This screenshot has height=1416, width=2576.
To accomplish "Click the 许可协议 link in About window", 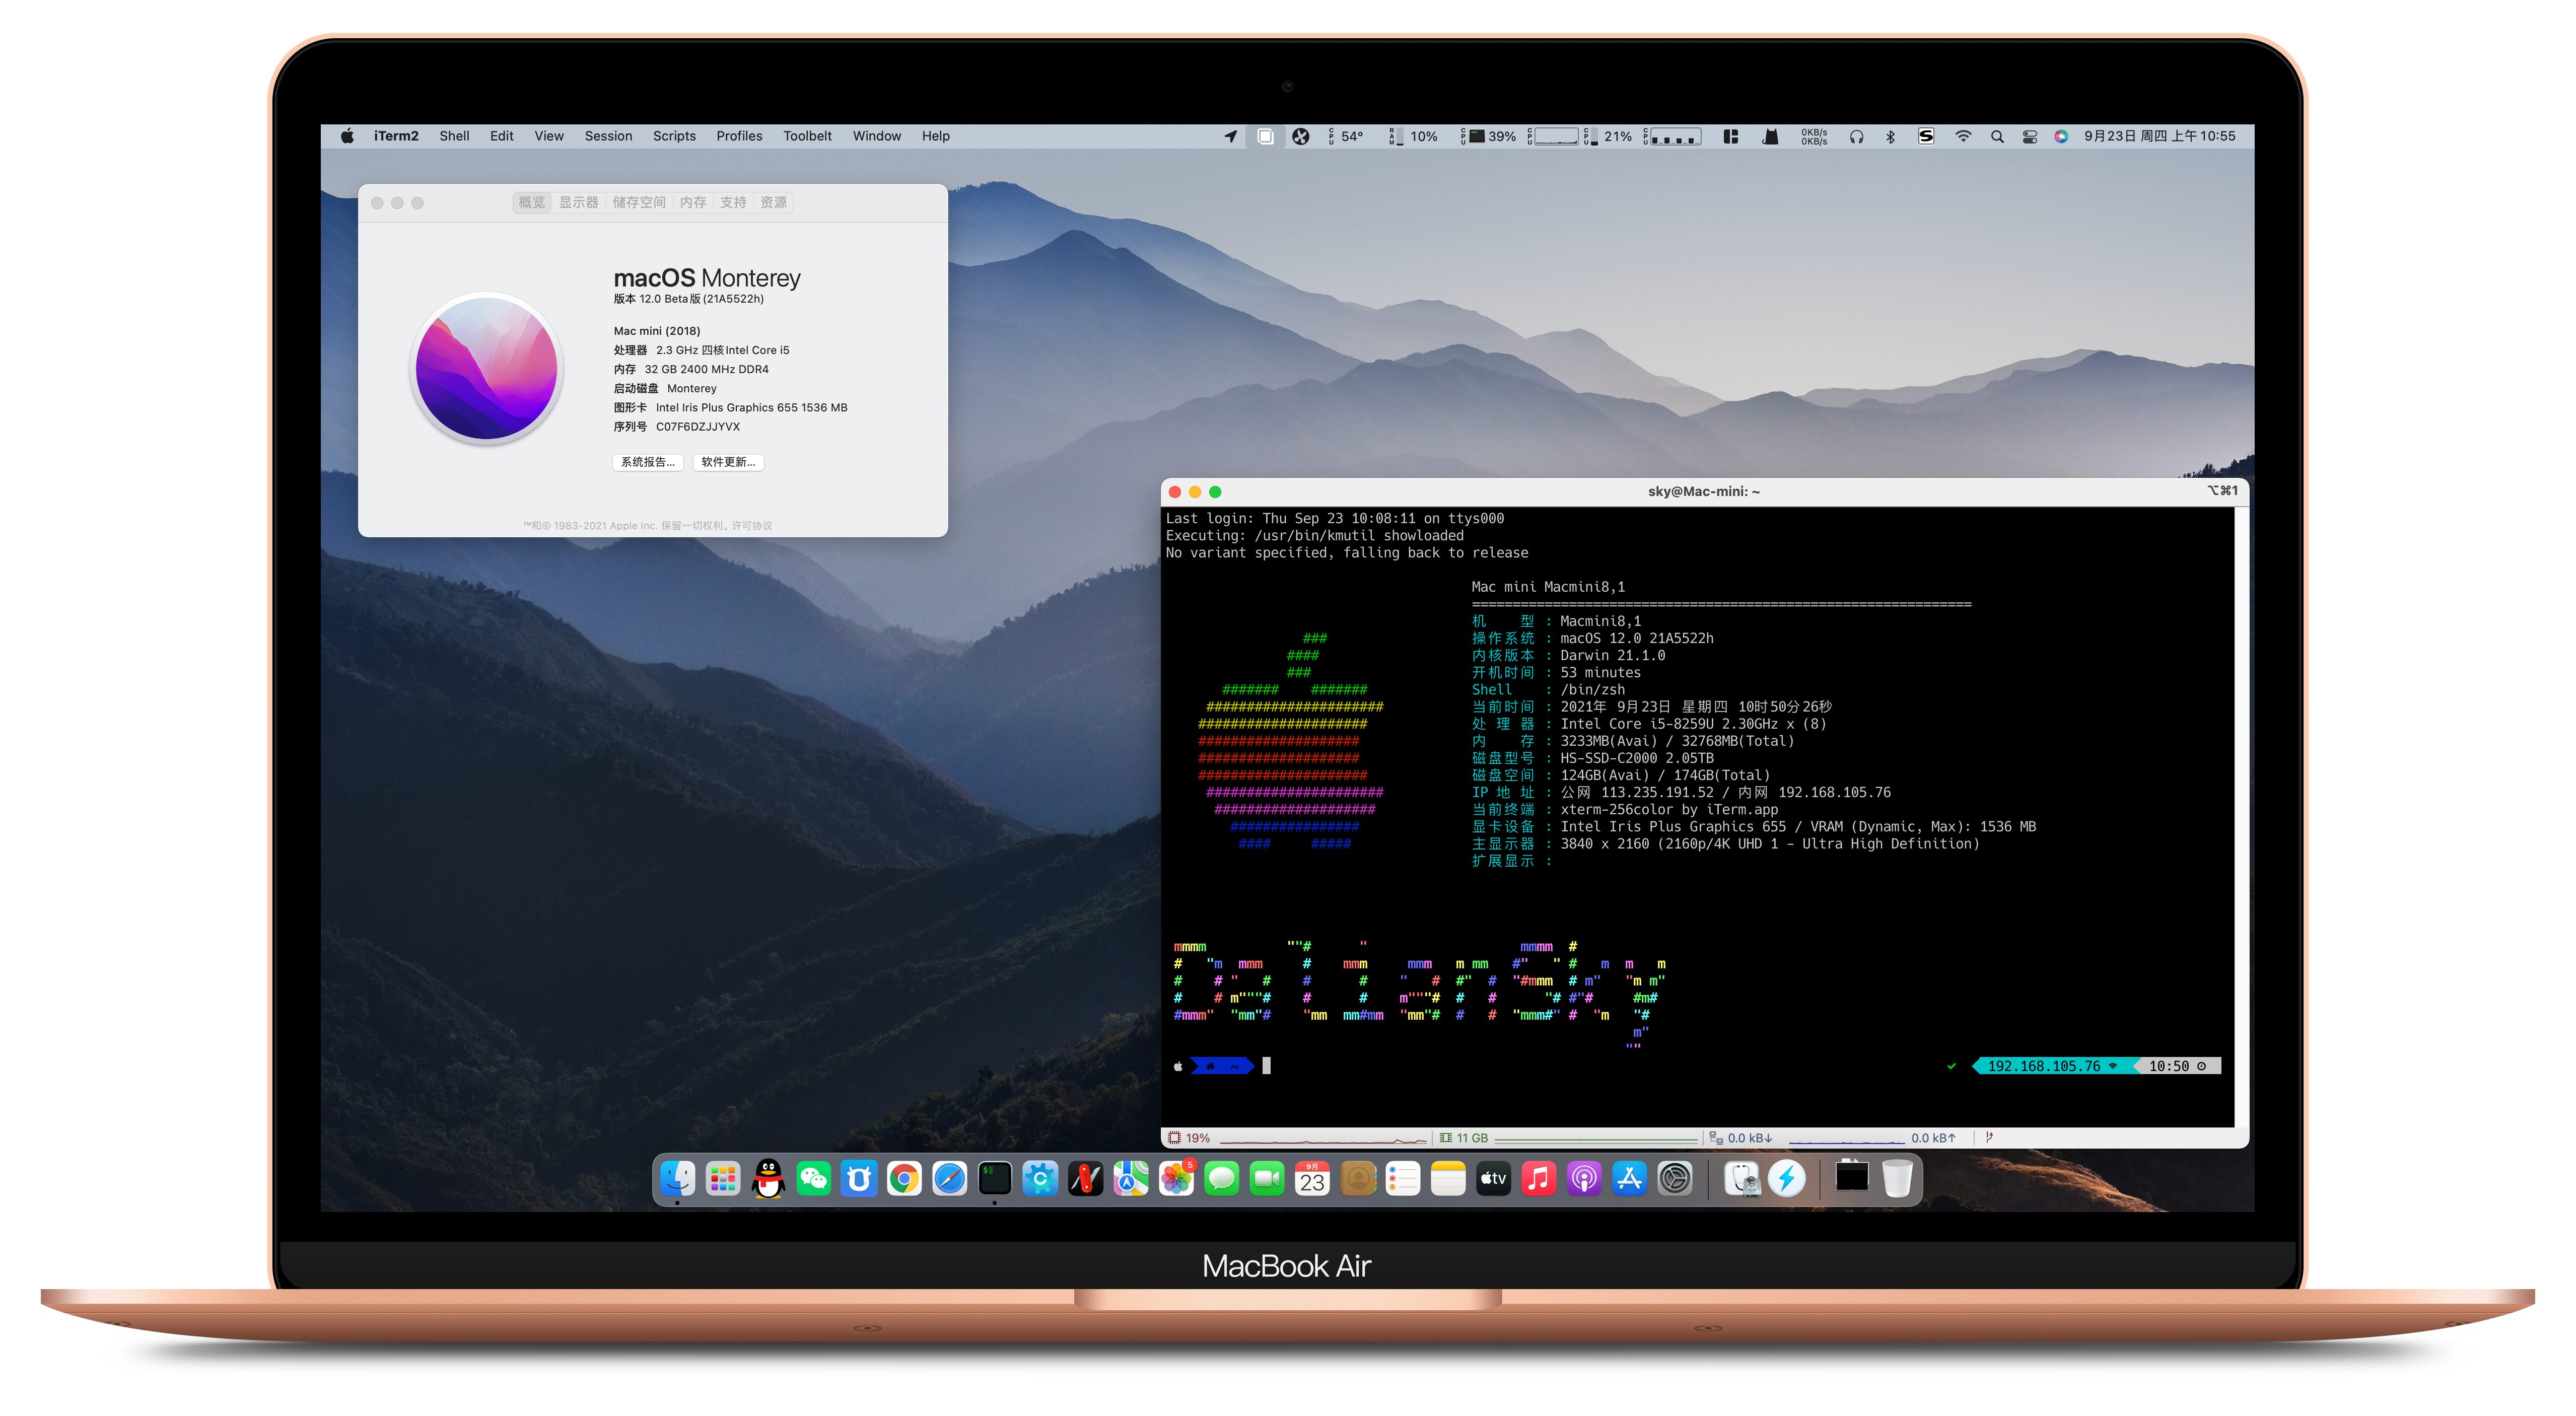I will tap(752, 526).
